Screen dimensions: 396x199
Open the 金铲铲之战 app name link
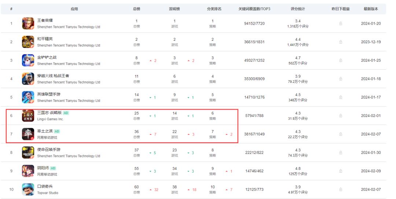pyautogui.click(x=47, y=57)
